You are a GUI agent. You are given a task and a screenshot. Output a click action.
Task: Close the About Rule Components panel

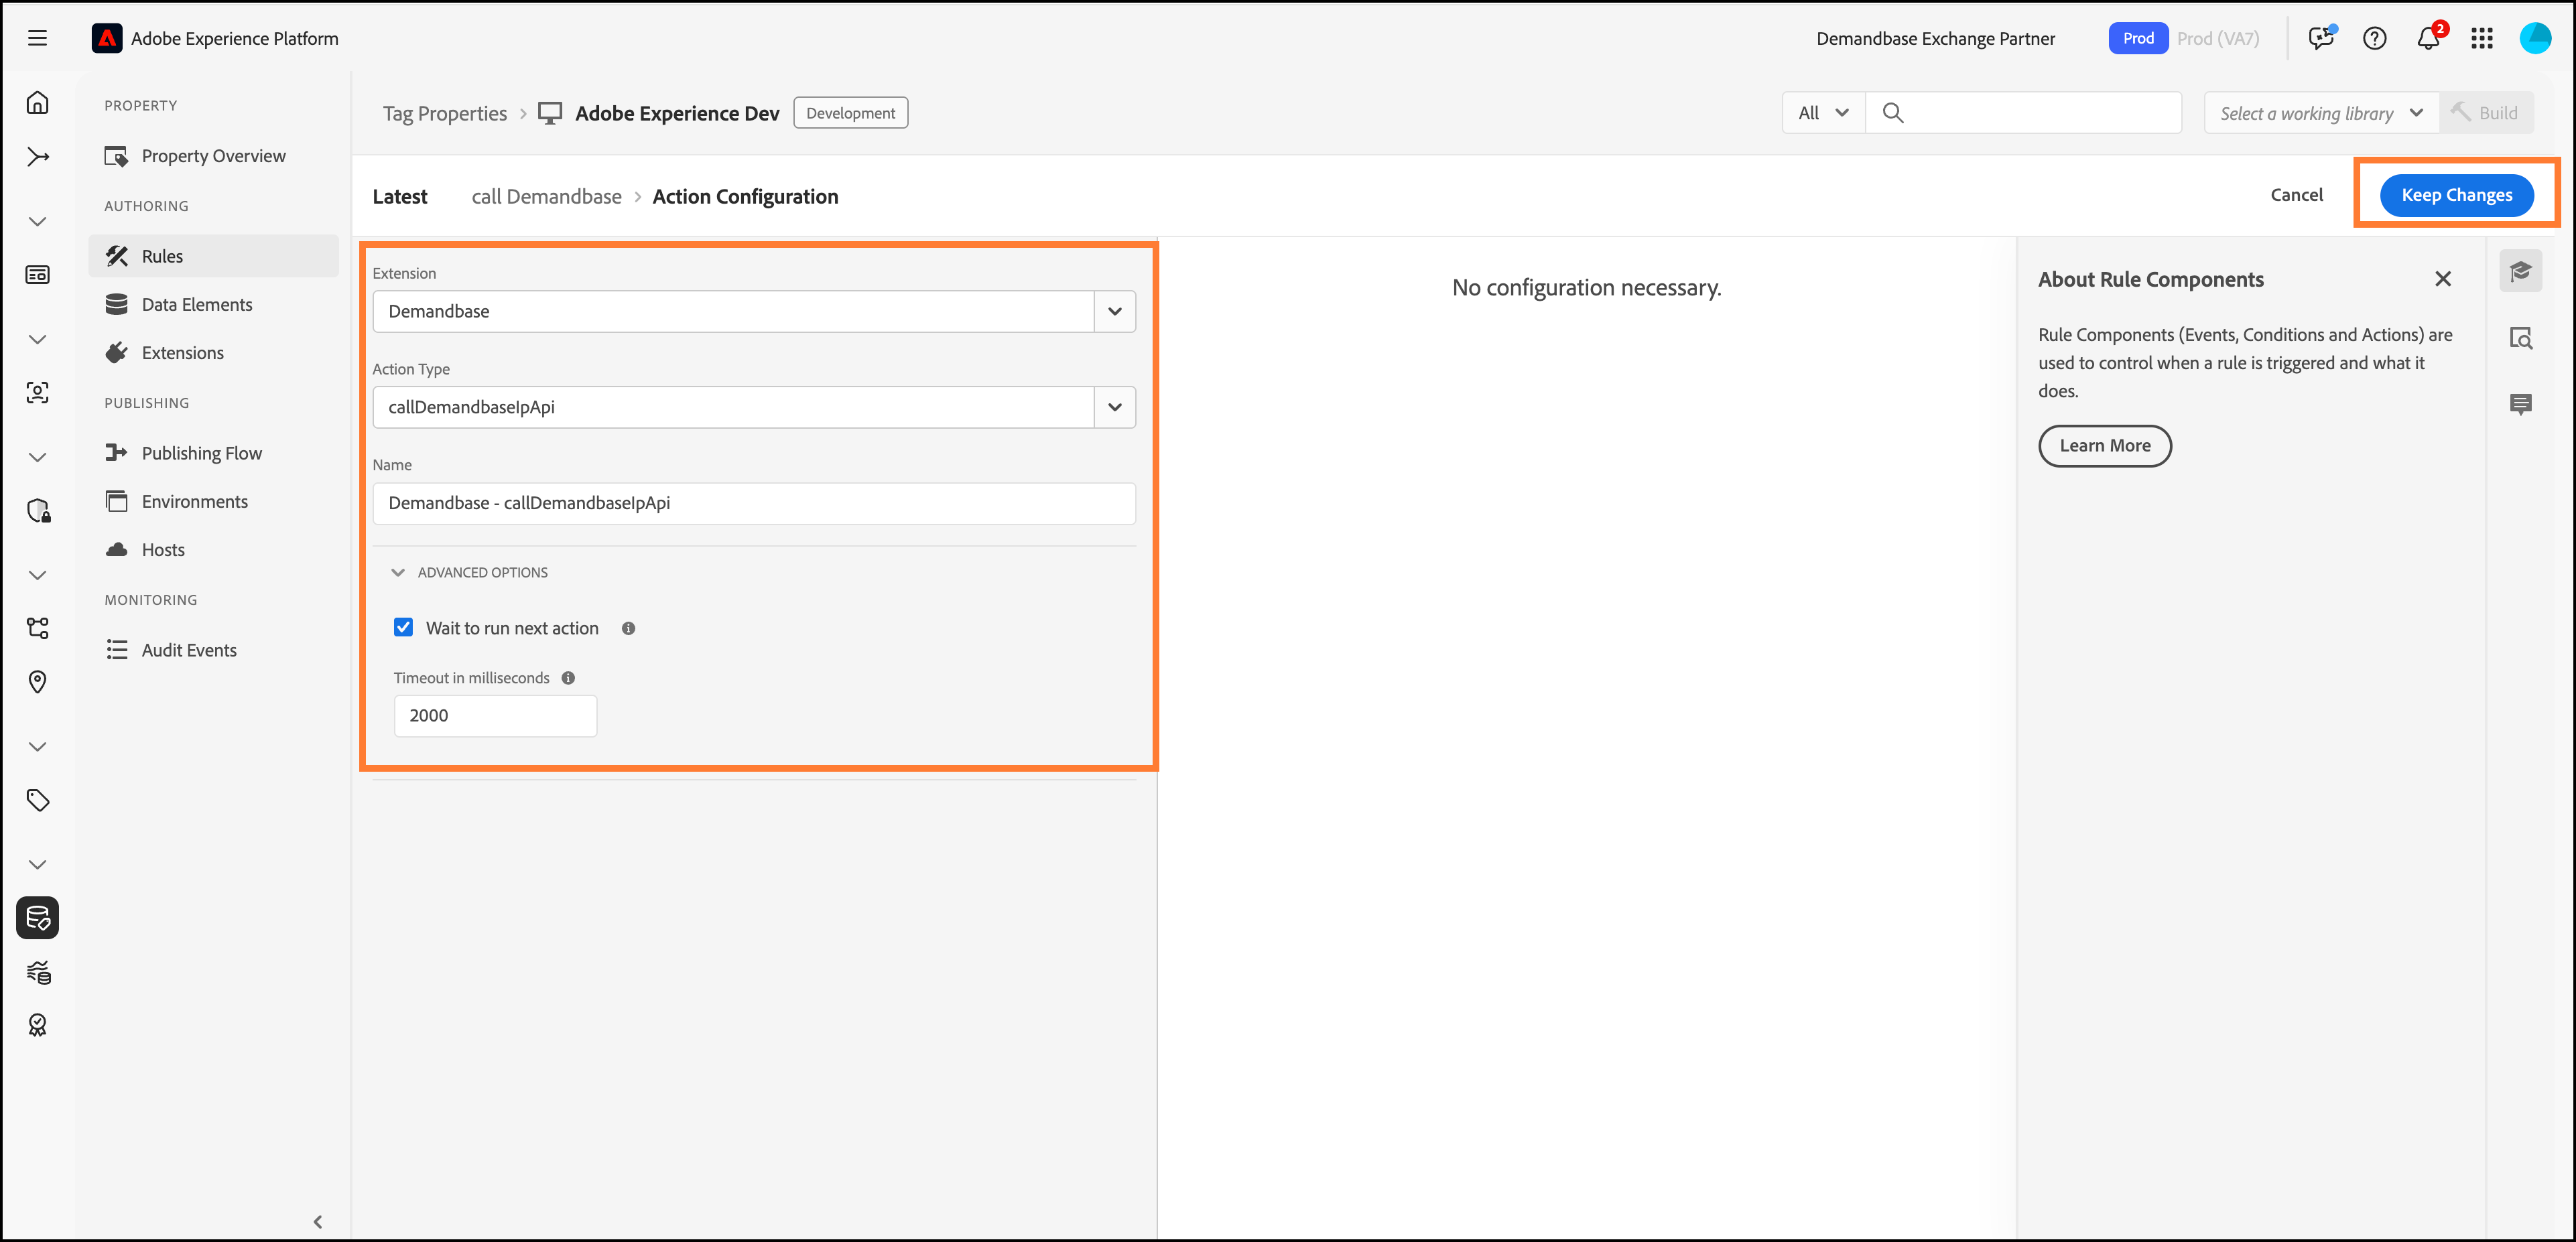[2442, 279]
